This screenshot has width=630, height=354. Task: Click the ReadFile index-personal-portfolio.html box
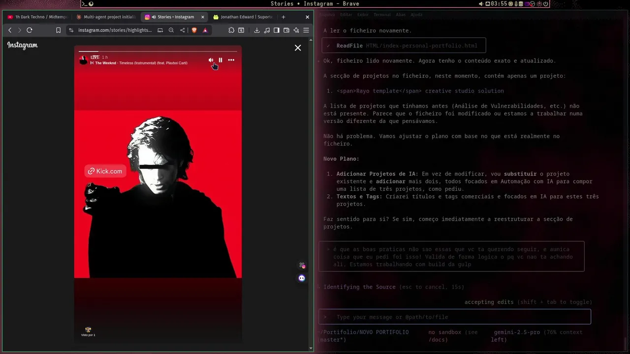[x=404, y=46]
